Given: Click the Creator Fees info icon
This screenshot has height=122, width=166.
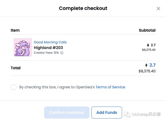Looking at the screenshot, I should click(x=62, y=53).
